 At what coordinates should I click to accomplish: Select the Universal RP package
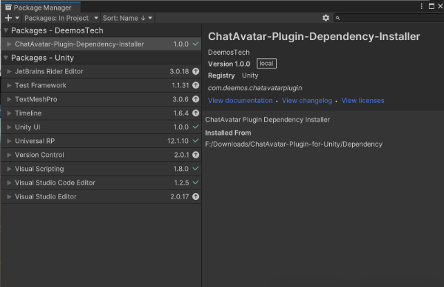point(101,141)
